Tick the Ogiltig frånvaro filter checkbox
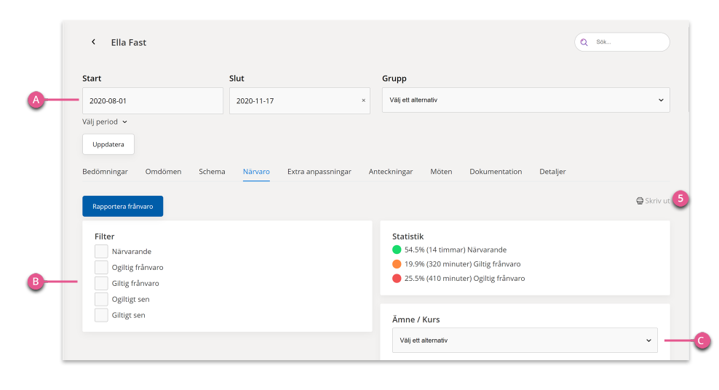The height and width of the screenshot is (390, 719). click(101, 267)
